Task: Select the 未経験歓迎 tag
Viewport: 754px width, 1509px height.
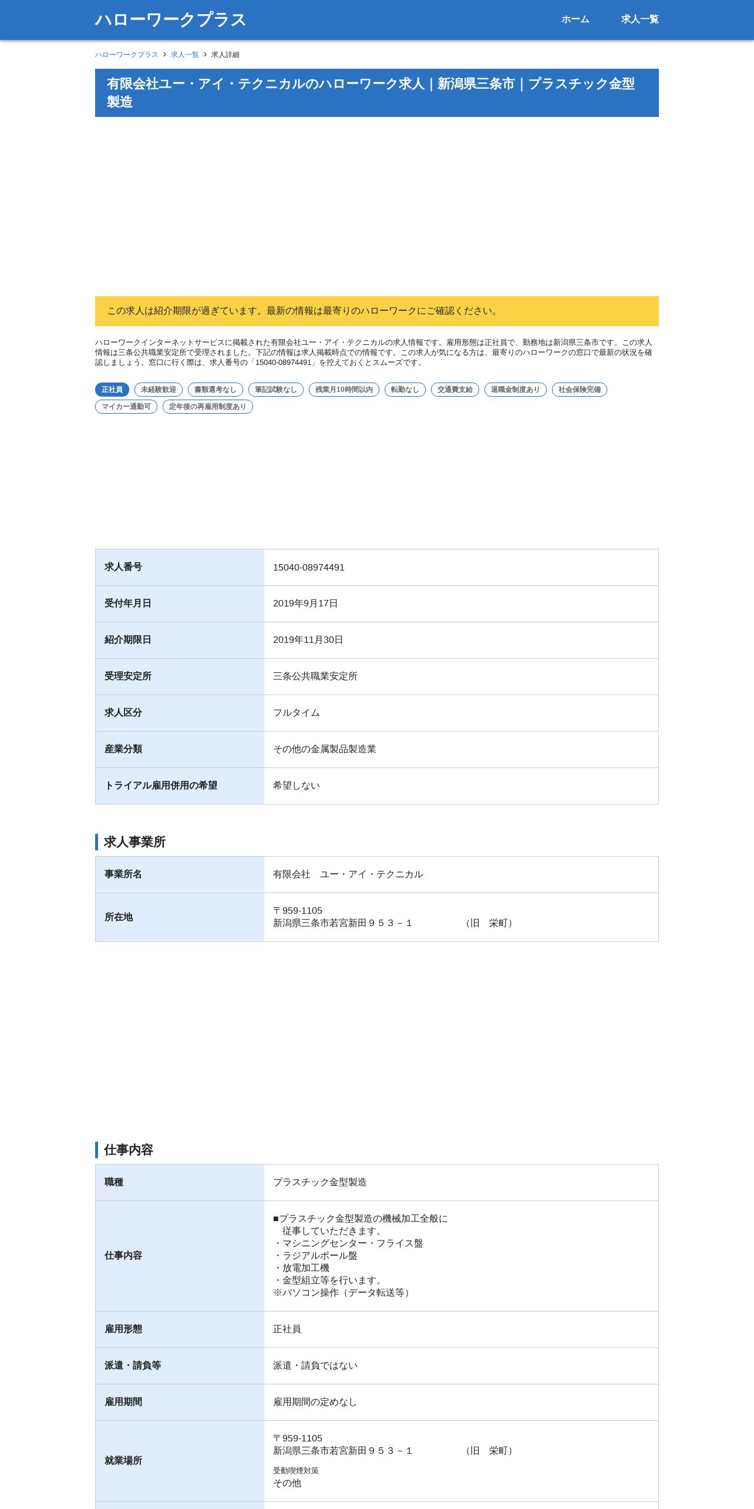Action: click(159, 390)
